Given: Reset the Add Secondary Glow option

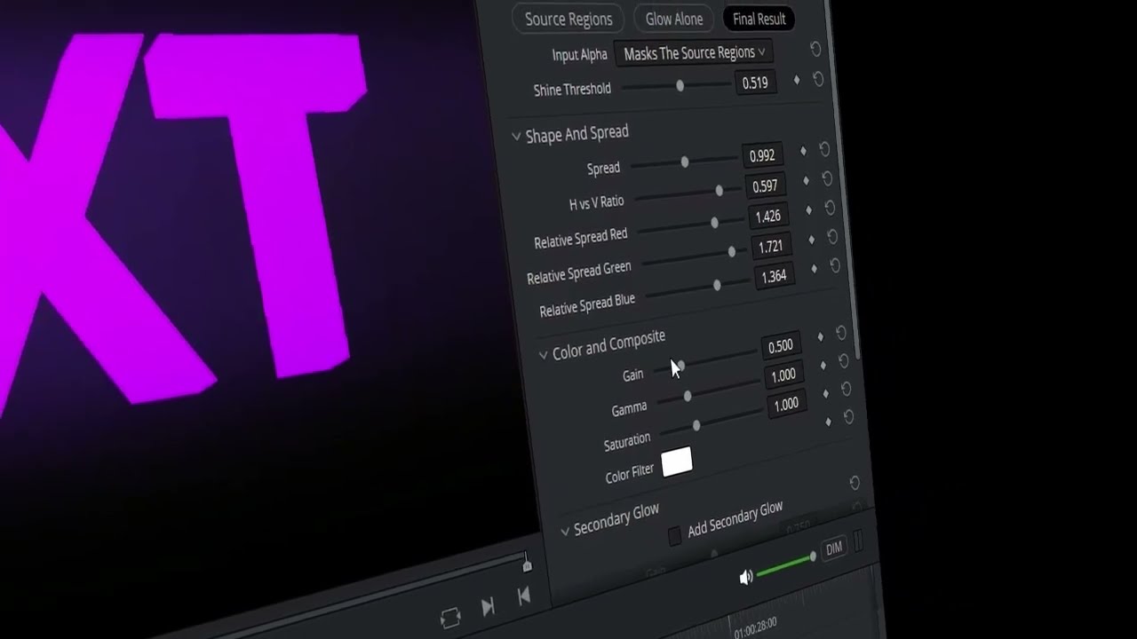Looking at the screenshot, I should tap(855, 483).
